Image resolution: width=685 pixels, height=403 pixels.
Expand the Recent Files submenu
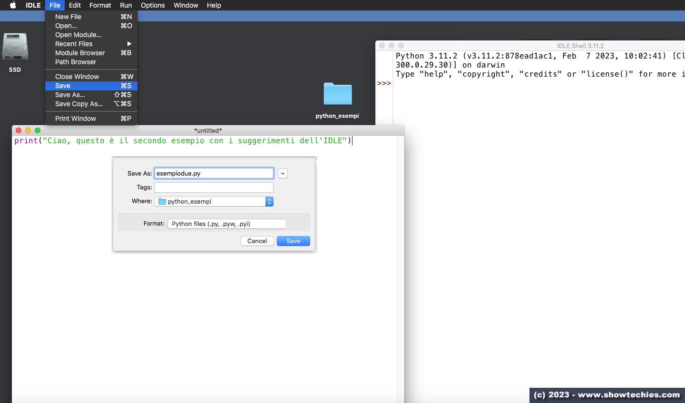91,44
